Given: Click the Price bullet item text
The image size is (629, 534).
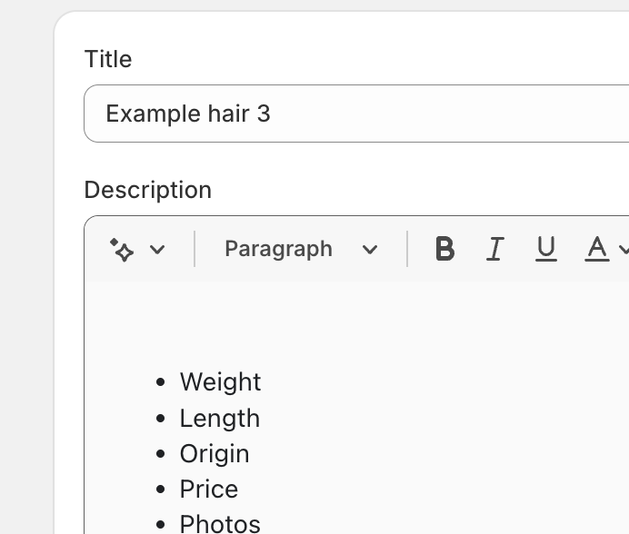Looking at the screenshot, I should tap(209, 489).
